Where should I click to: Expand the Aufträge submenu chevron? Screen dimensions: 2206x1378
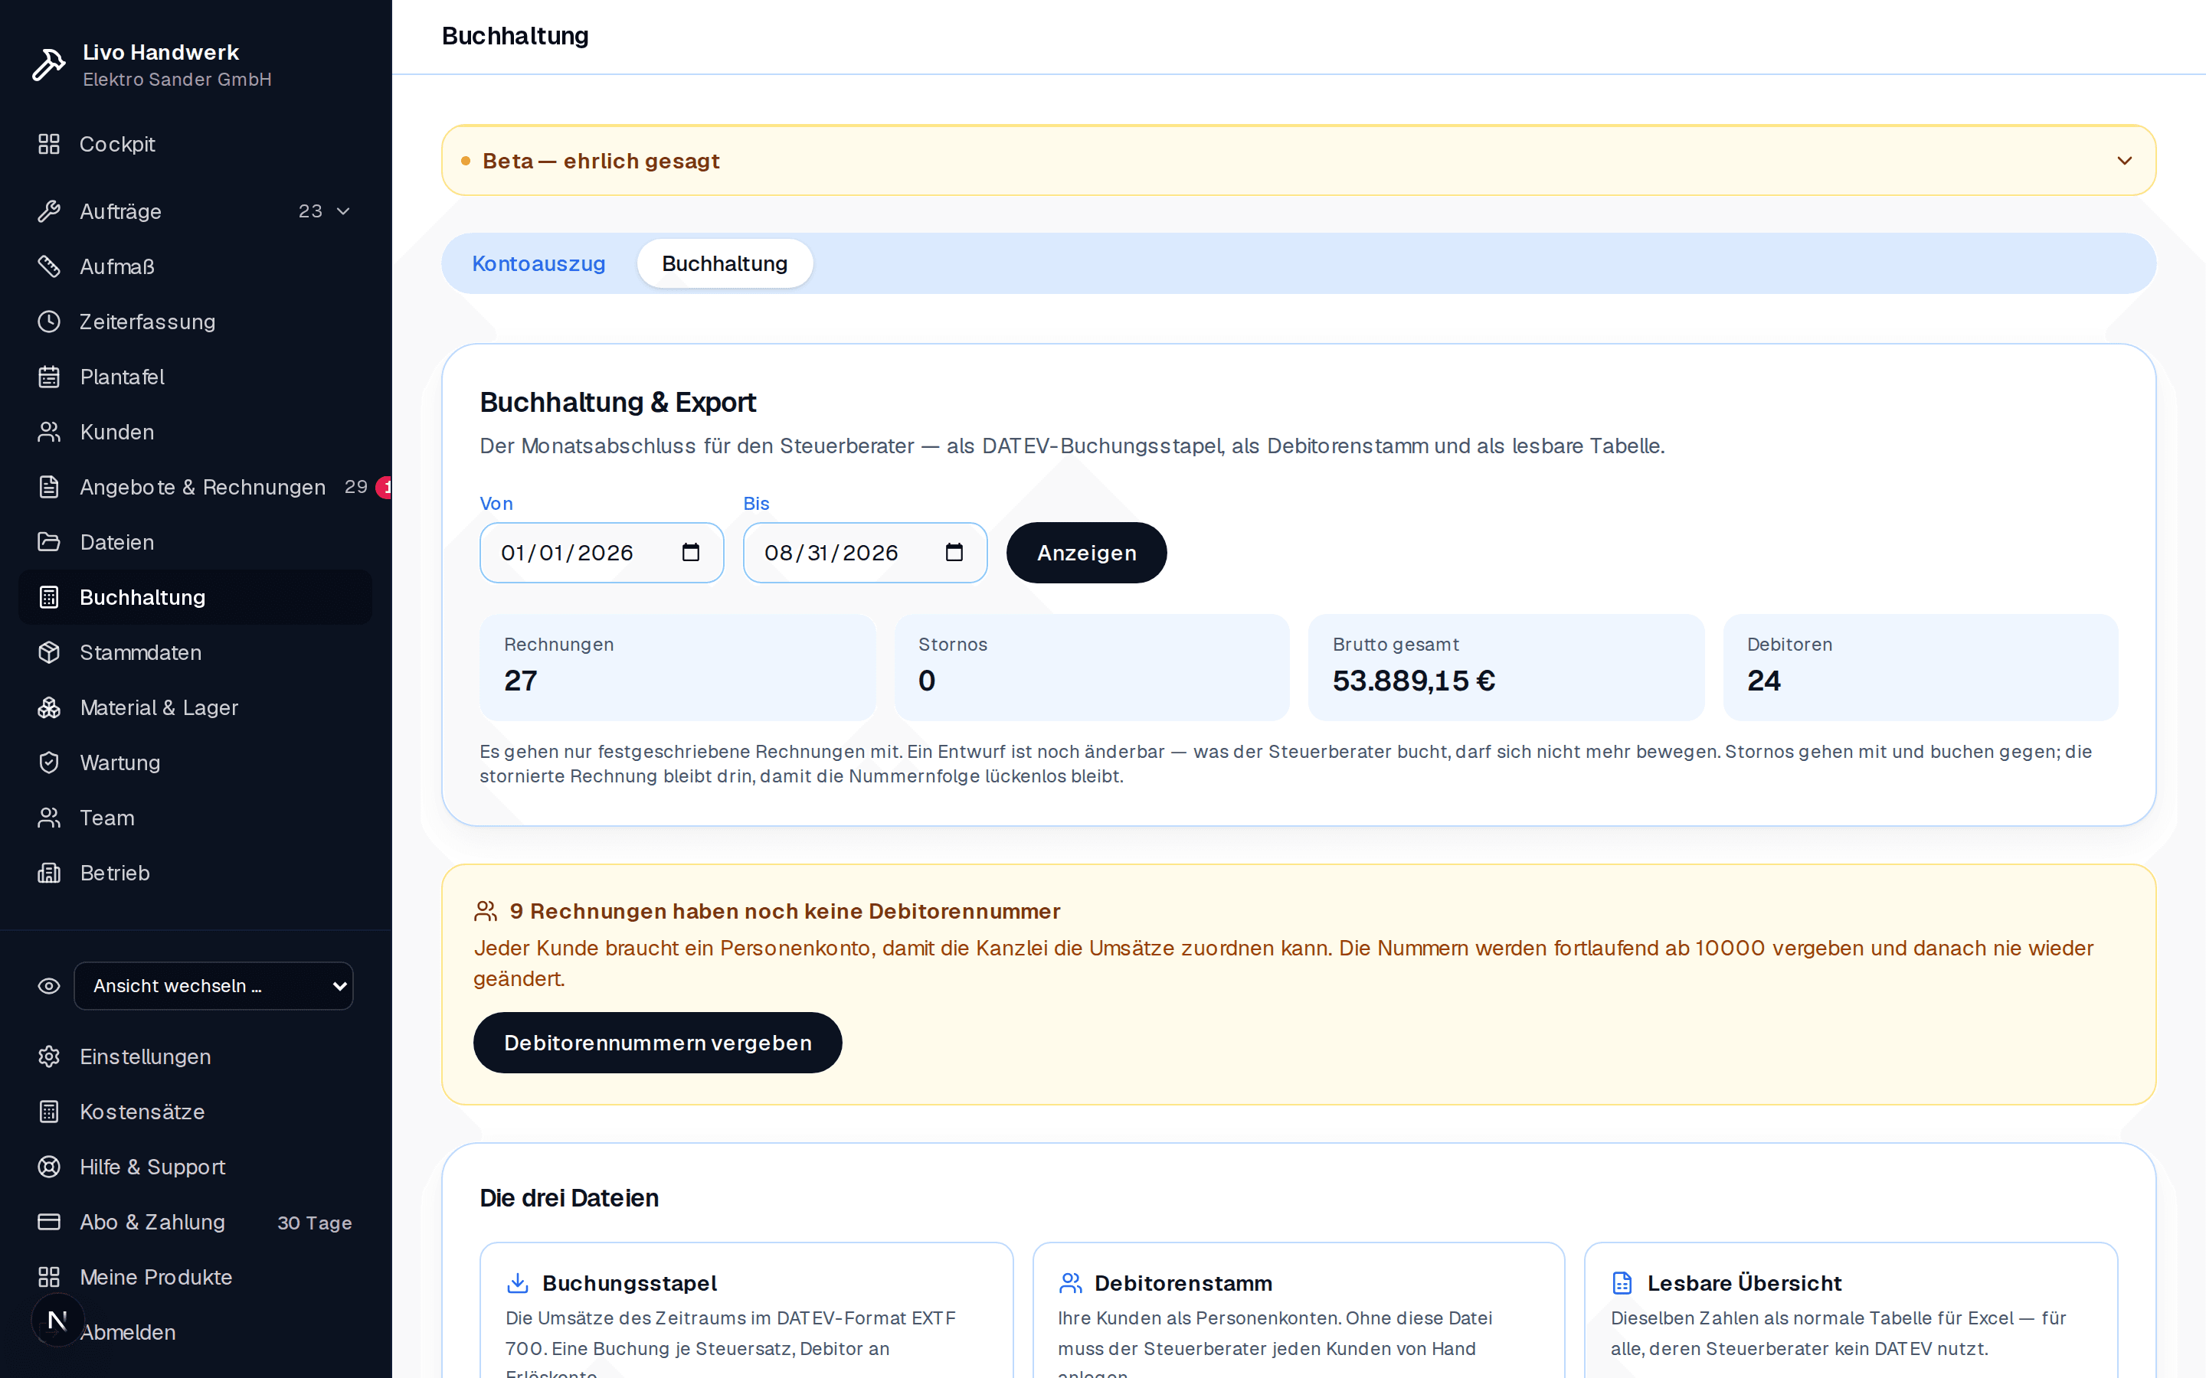[x=344, y=211]
